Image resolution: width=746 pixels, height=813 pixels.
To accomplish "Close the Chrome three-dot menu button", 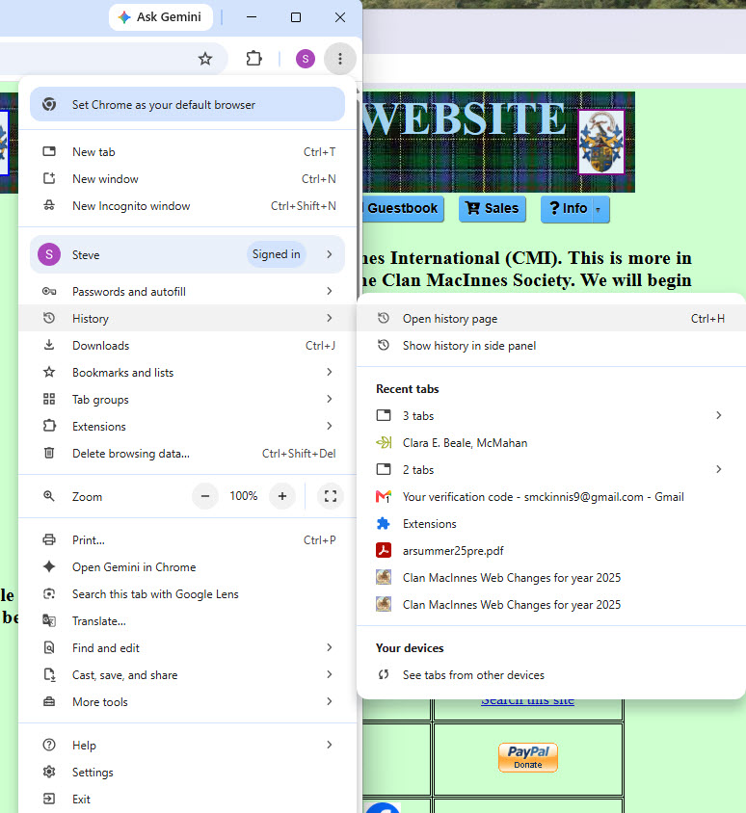I will [x=340, y=59].
